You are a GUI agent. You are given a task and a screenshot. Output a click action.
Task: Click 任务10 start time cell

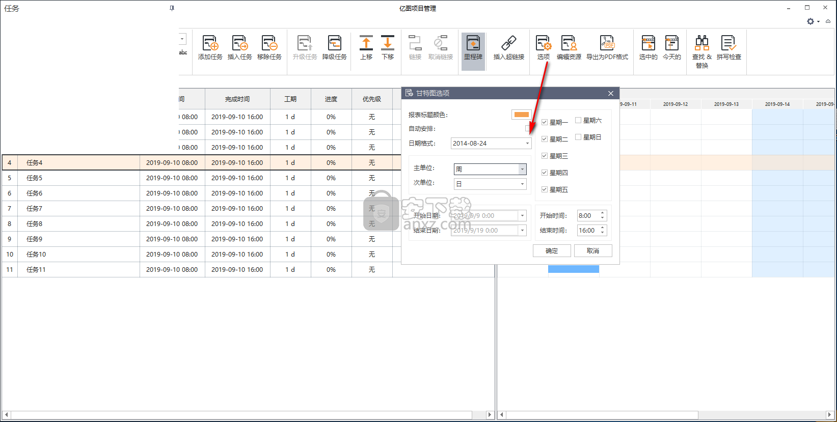172,255
